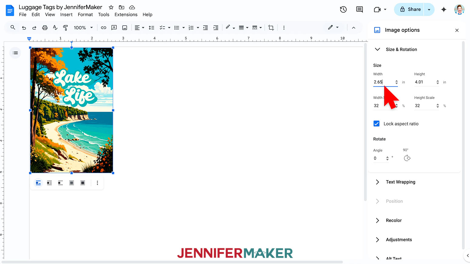Start a video call menu

click(380, 9)
